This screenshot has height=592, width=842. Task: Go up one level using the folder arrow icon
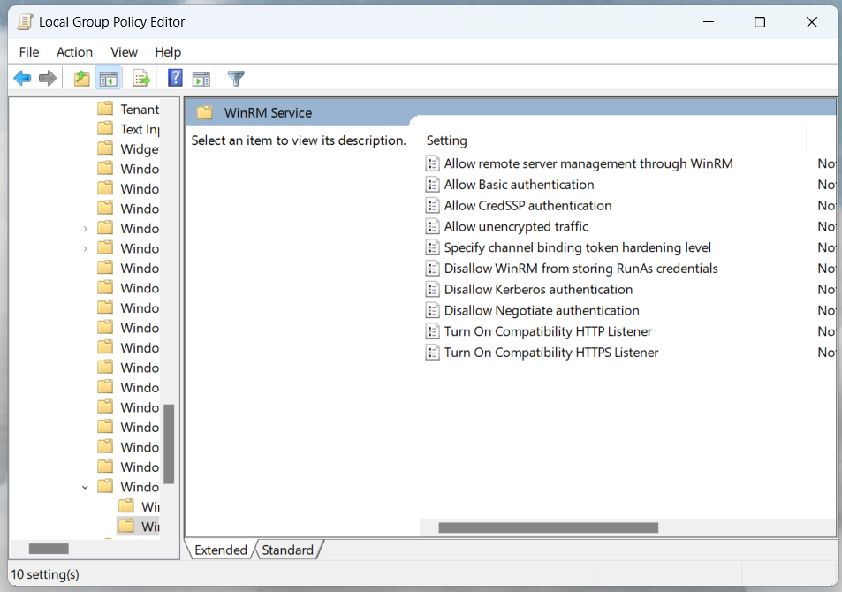(x=82, y=79)
